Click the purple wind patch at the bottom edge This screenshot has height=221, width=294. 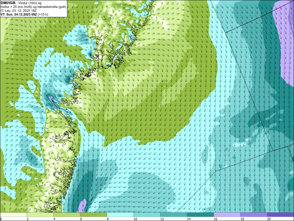[82, 206]
